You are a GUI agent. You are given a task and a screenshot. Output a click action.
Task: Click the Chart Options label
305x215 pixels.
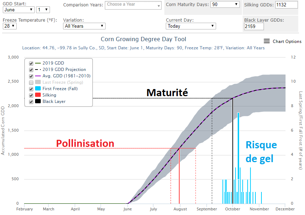click(x=287, y=42)
